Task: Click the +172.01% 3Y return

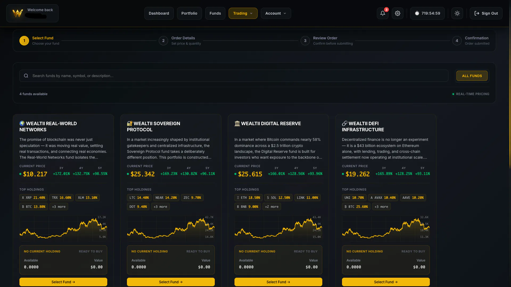Action: coord(61,174)
